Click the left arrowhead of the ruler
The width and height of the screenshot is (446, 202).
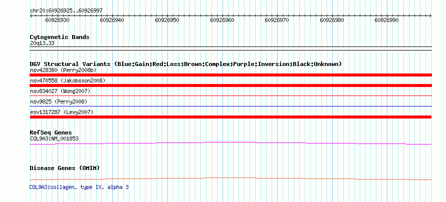pyautogui.click(x=31, y=16)
